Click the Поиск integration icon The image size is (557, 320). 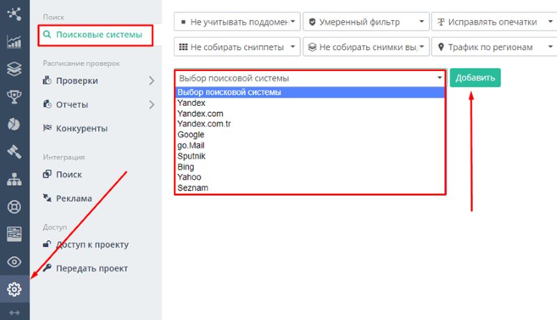[47, 174]
